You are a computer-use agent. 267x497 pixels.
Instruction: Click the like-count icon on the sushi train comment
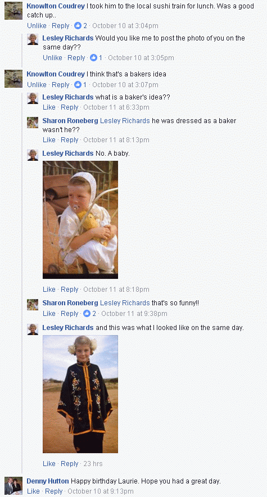78,26
